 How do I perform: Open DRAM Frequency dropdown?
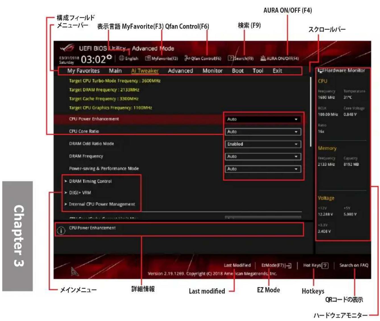coord(263,156)
